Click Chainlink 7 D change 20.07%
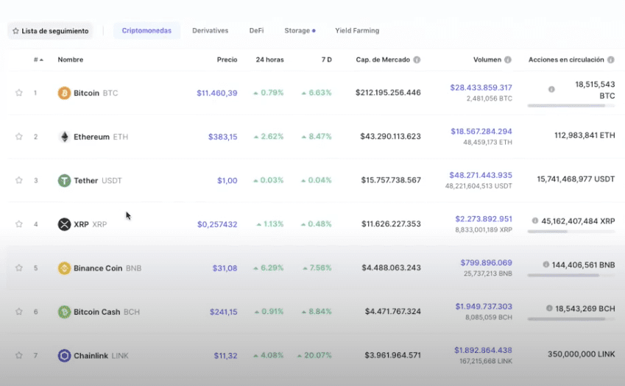 coord(314,355)
